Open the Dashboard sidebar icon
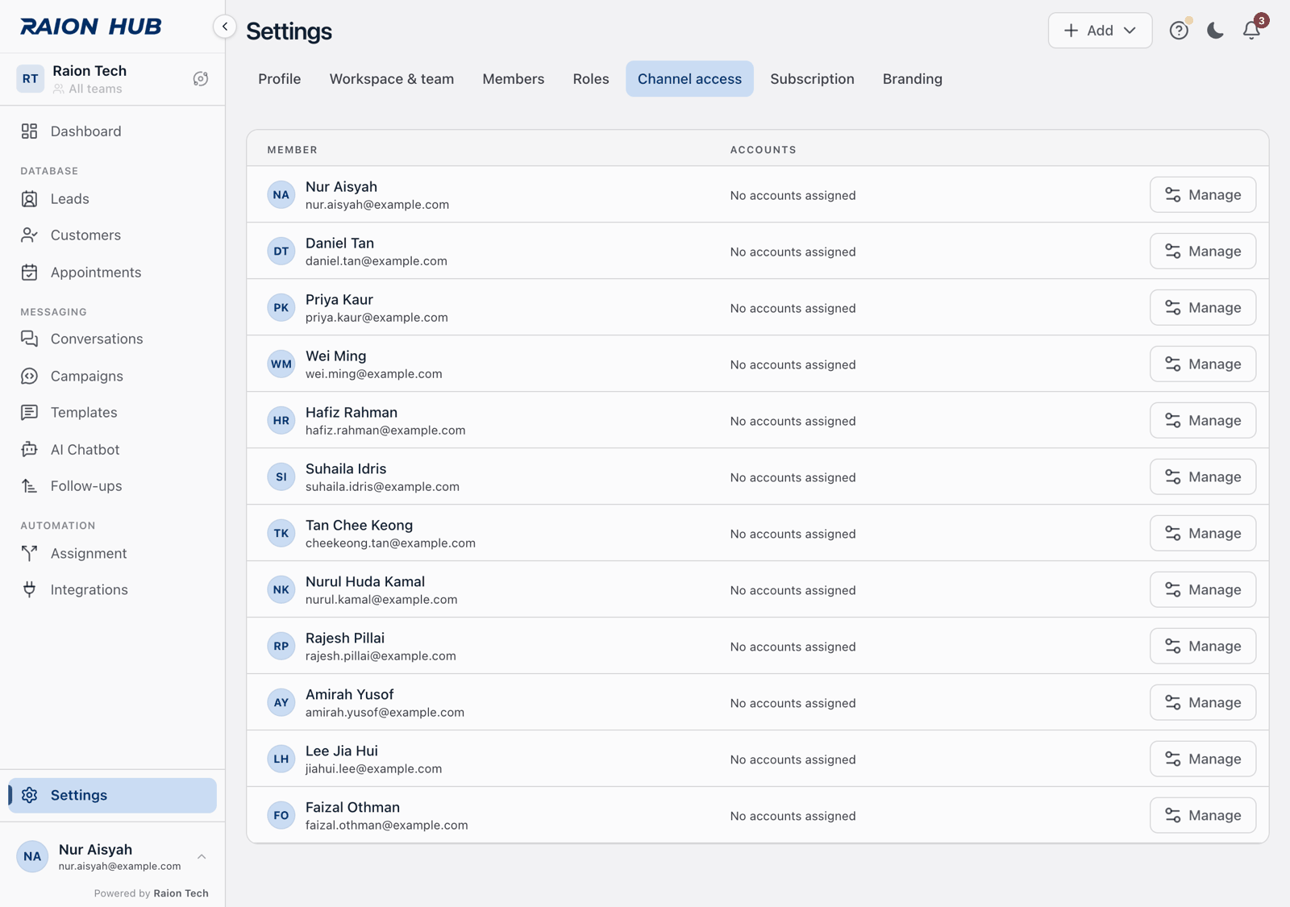1290x907 pixels. click(x=30, y=131)
